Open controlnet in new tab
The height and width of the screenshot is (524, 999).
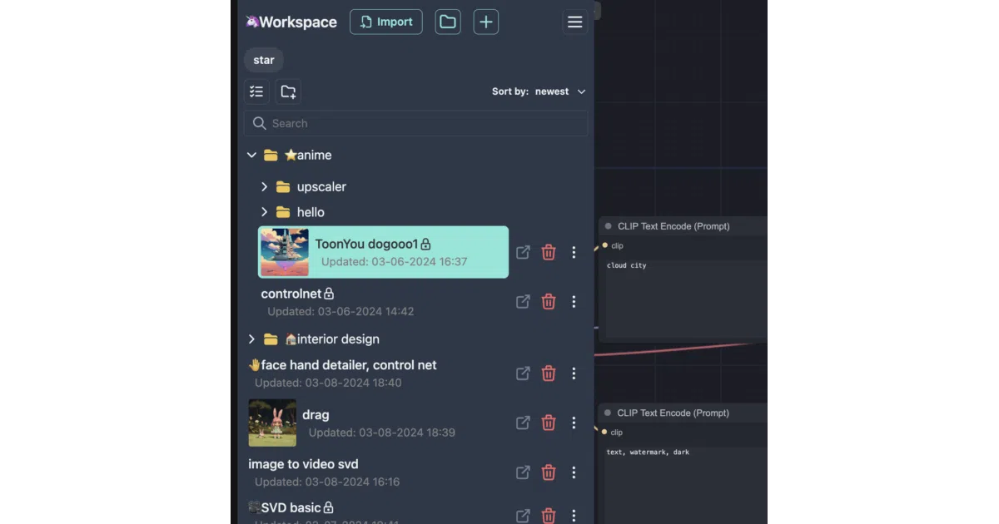point(523,302)
